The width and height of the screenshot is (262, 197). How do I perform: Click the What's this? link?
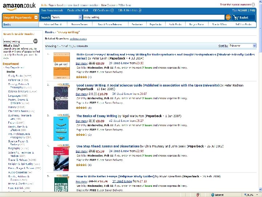pyautogui.click(x=11, y=46)
